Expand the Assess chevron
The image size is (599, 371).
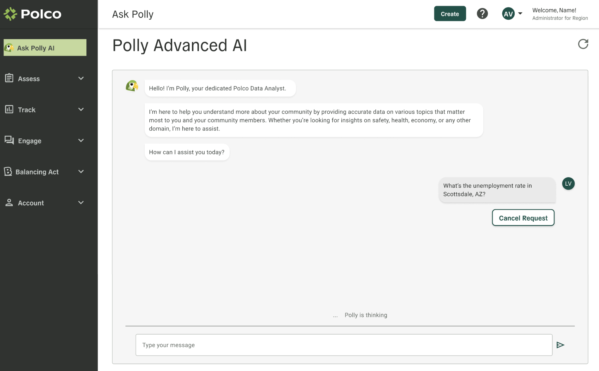tap(81, 79)
